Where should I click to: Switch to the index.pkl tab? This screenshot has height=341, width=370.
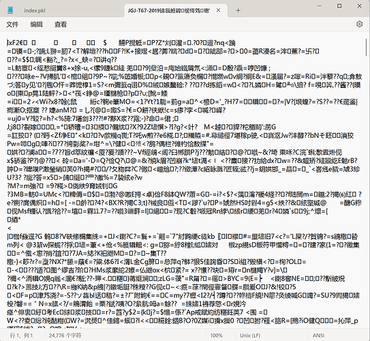(x=35, y=11)
